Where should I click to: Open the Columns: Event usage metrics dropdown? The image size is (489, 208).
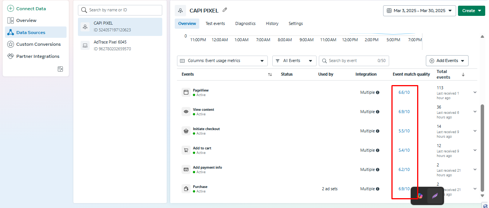[x=222, y=61]
